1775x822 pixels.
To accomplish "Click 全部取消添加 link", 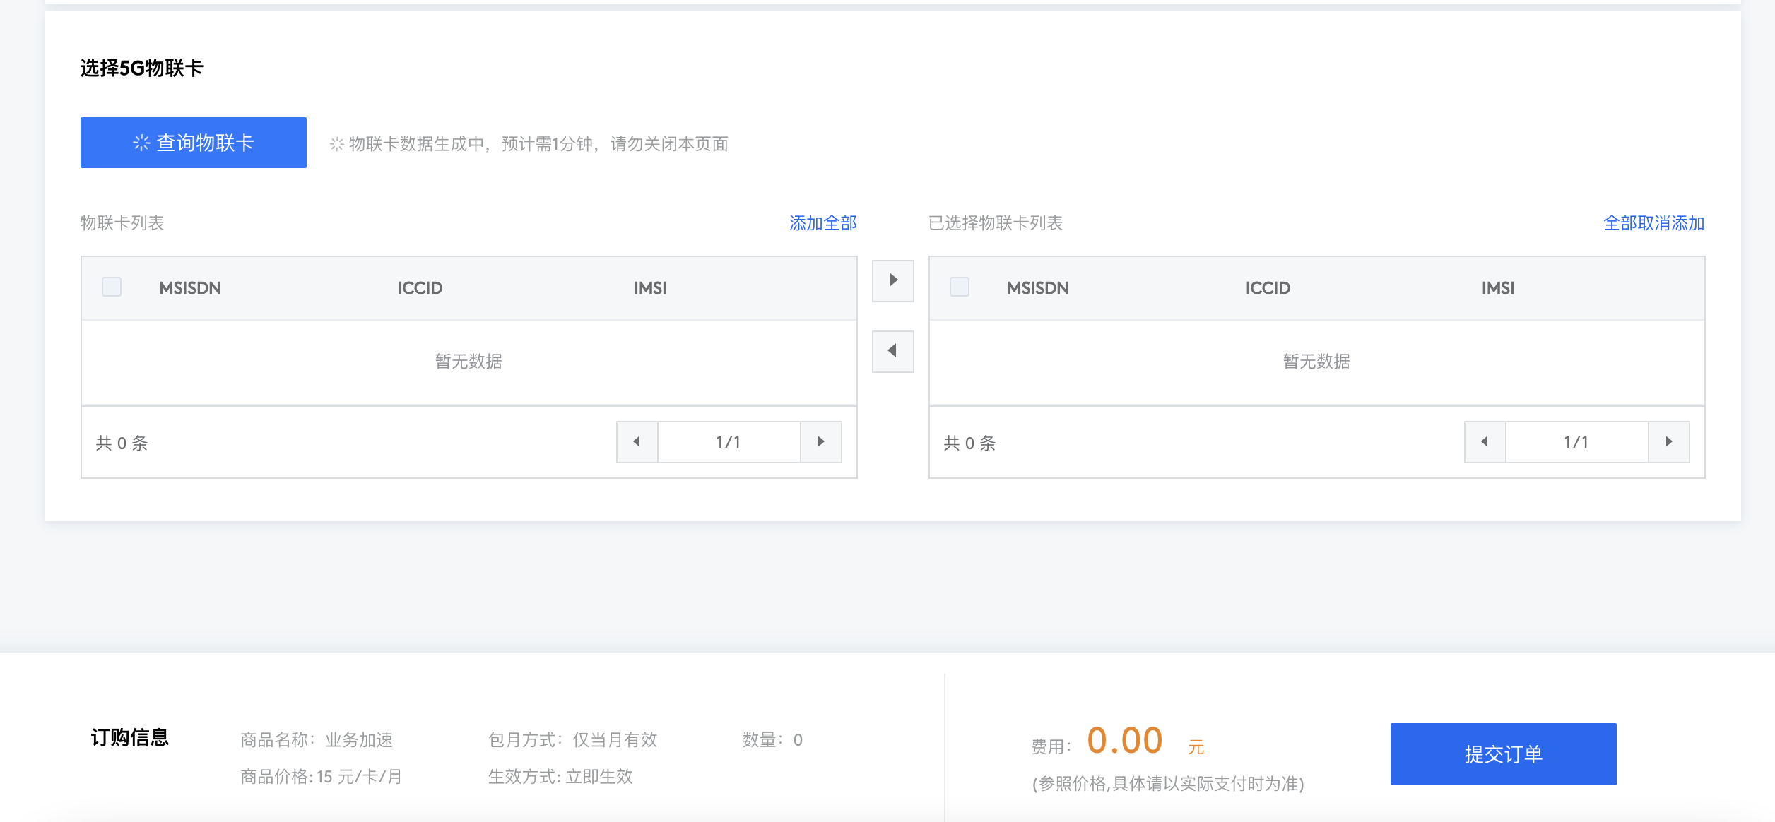I will (1653, 223).
